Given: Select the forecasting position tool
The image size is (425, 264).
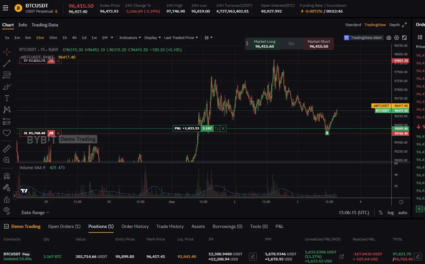Looking at the screenshot, I should (7, 121).
